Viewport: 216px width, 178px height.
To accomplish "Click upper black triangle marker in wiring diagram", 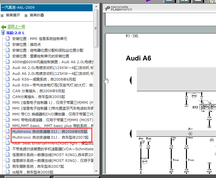I will (131, 80).
